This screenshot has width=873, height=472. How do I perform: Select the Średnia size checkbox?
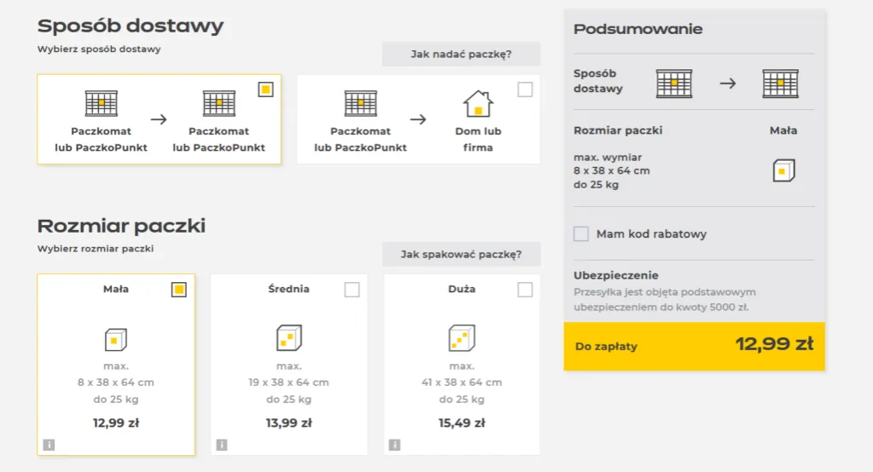[x=352, y=290]
